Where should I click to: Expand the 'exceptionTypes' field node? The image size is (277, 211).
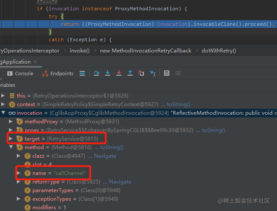[19, 199]
